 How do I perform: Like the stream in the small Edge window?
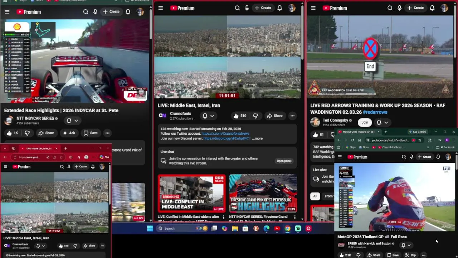(x=63, y=246)
